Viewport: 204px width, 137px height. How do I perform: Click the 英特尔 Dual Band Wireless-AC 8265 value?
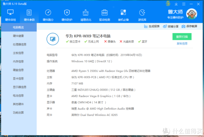(x=95, y=115)
